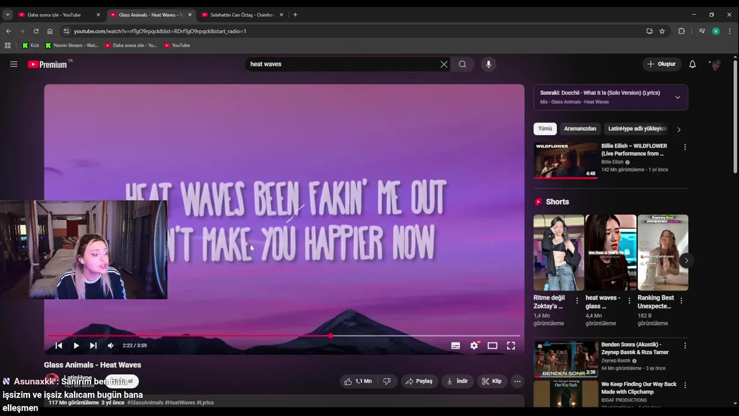Screen dimensions: 739x416
Task: Open a new browser tab
Action: click(295, 14)
